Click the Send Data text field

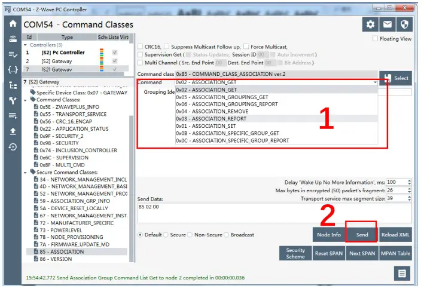pyautogui.click(x=274, y=213)
